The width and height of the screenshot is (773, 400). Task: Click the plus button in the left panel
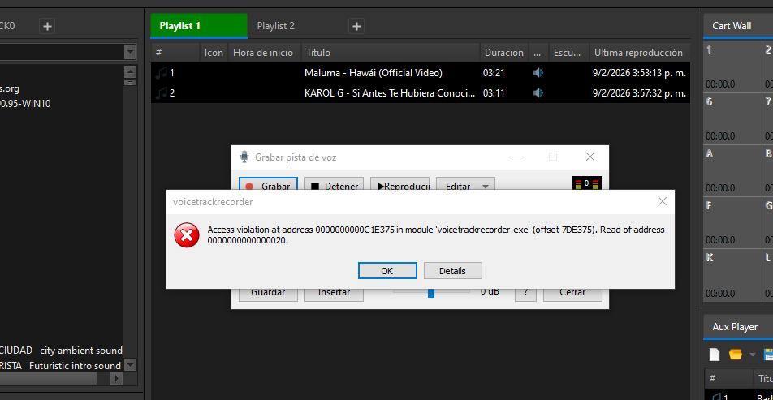47,26
